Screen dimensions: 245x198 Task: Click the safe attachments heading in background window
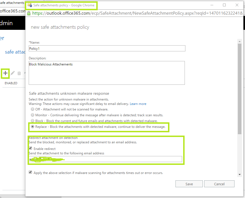(15, 52)
